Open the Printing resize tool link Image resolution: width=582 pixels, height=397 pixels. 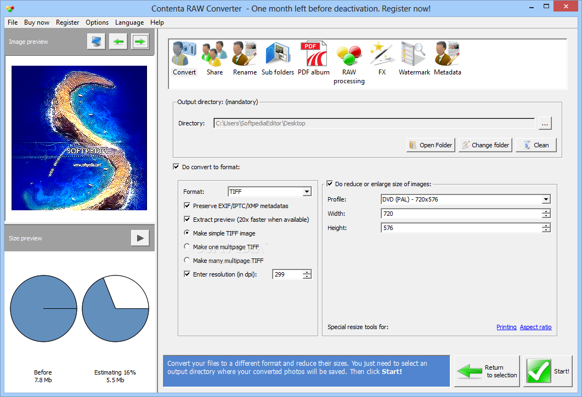506,327
